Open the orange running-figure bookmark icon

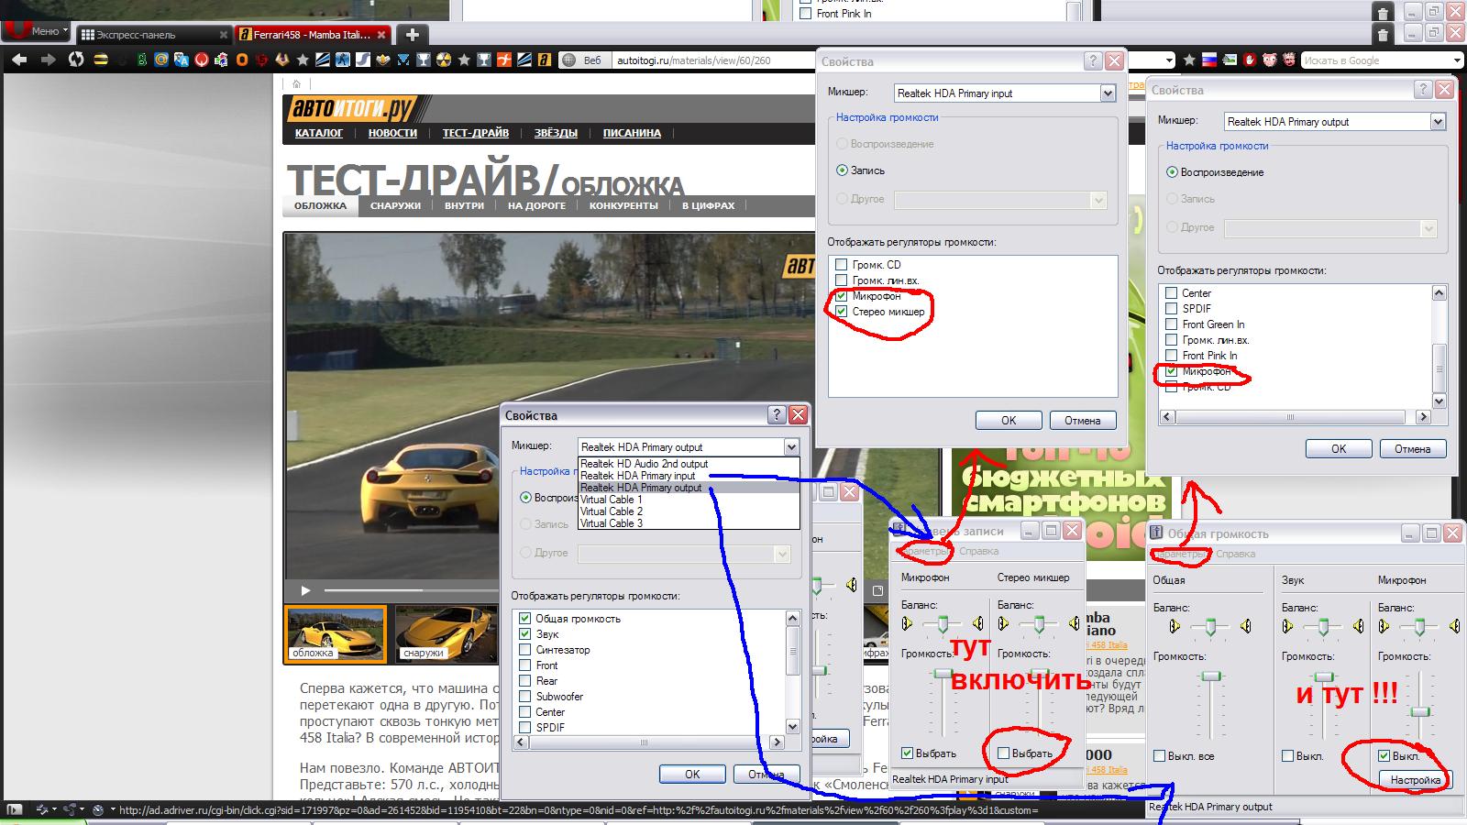coord(504,60)
